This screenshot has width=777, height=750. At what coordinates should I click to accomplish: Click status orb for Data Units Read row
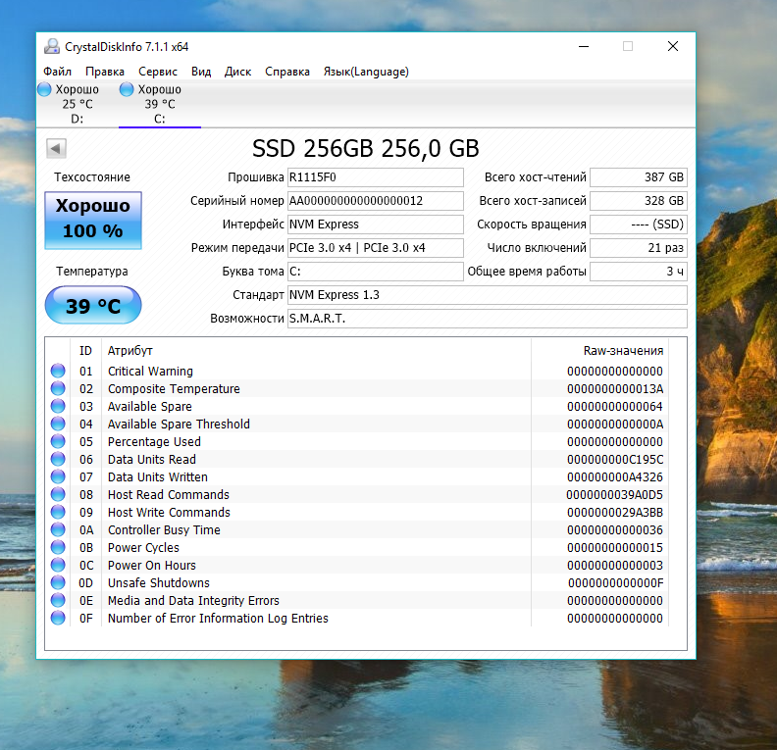click(58, 459)
